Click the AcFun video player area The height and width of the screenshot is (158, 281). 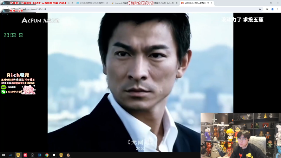coord(140,82)
